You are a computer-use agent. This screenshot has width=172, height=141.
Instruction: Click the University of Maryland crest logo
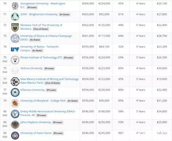coord(15,103)
